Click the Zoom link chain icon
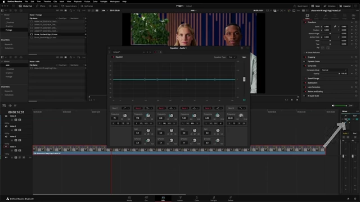 pyautogui.click(x=335, y=26)
